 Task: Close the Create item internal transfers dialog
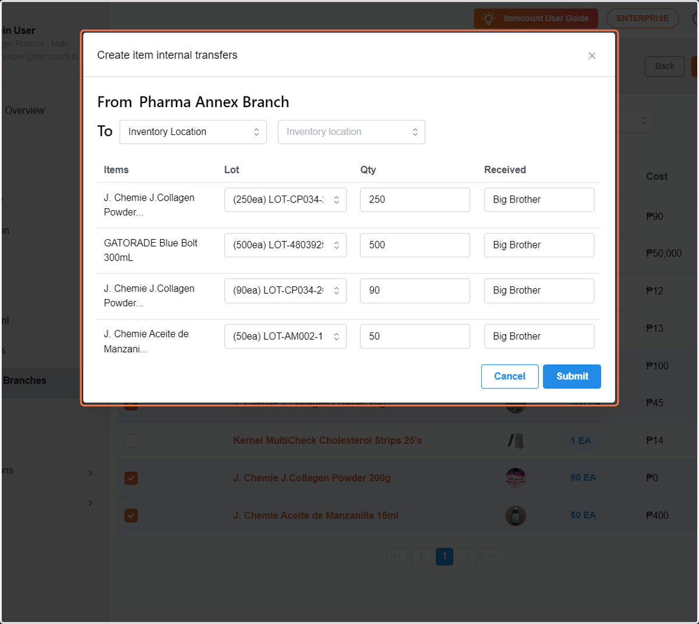click(592, 56)
